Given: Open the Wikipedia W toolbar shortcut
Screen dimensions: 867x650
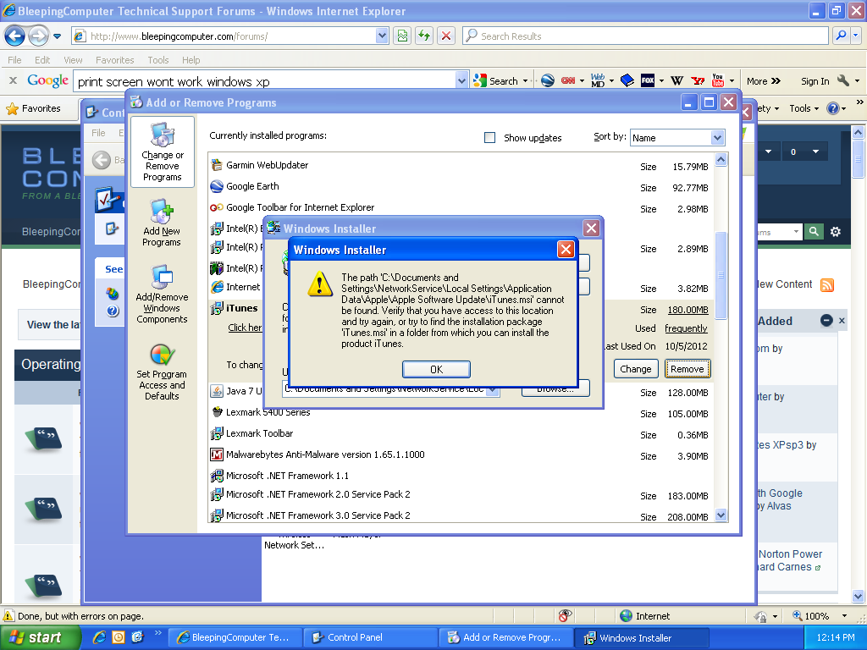Looking at the screenshot, I should (x=676, y=80).
